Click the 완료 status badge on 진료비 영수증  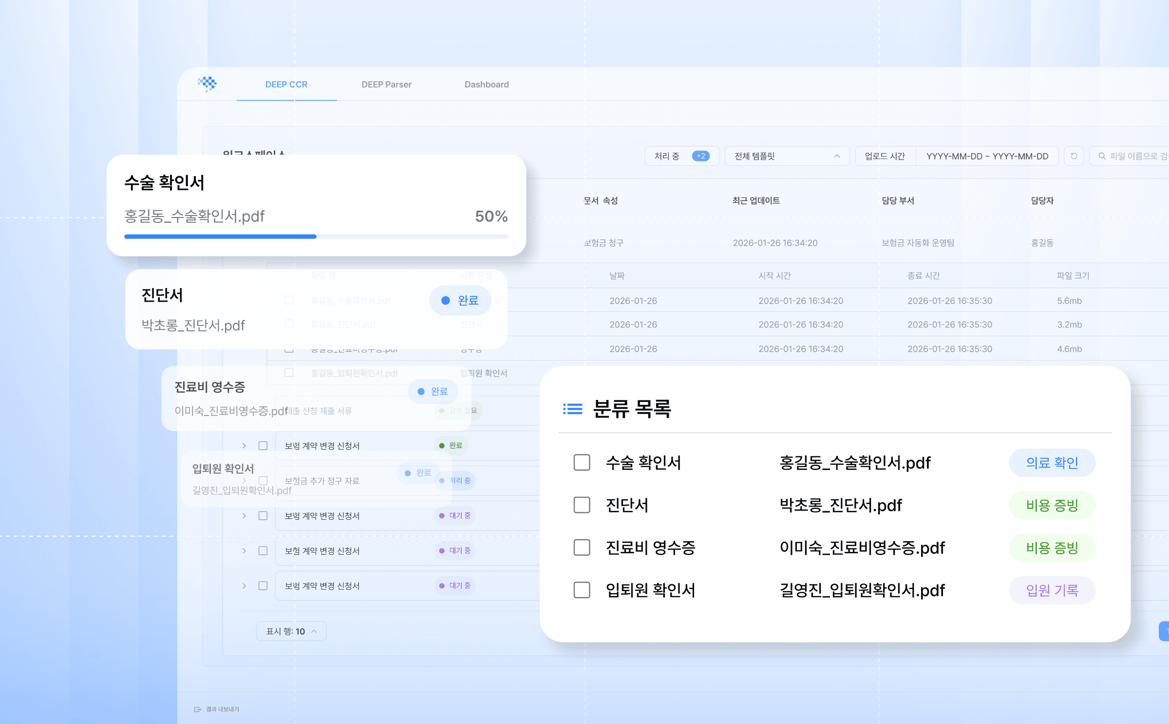click(433, 391)
